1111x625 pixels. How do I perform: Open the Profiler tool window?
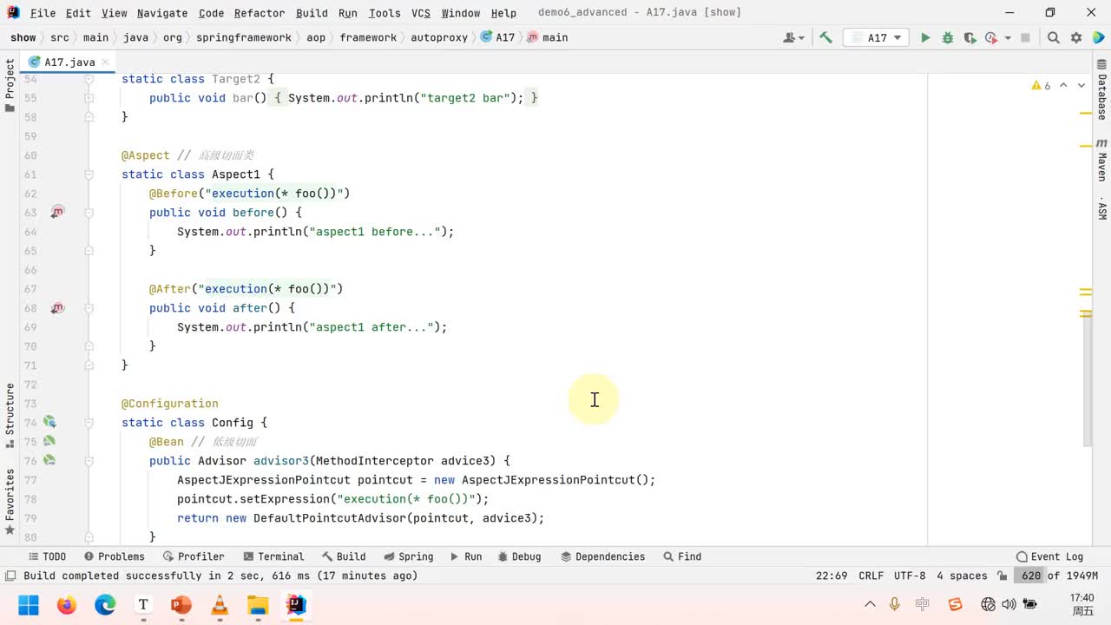click(193, 556)
